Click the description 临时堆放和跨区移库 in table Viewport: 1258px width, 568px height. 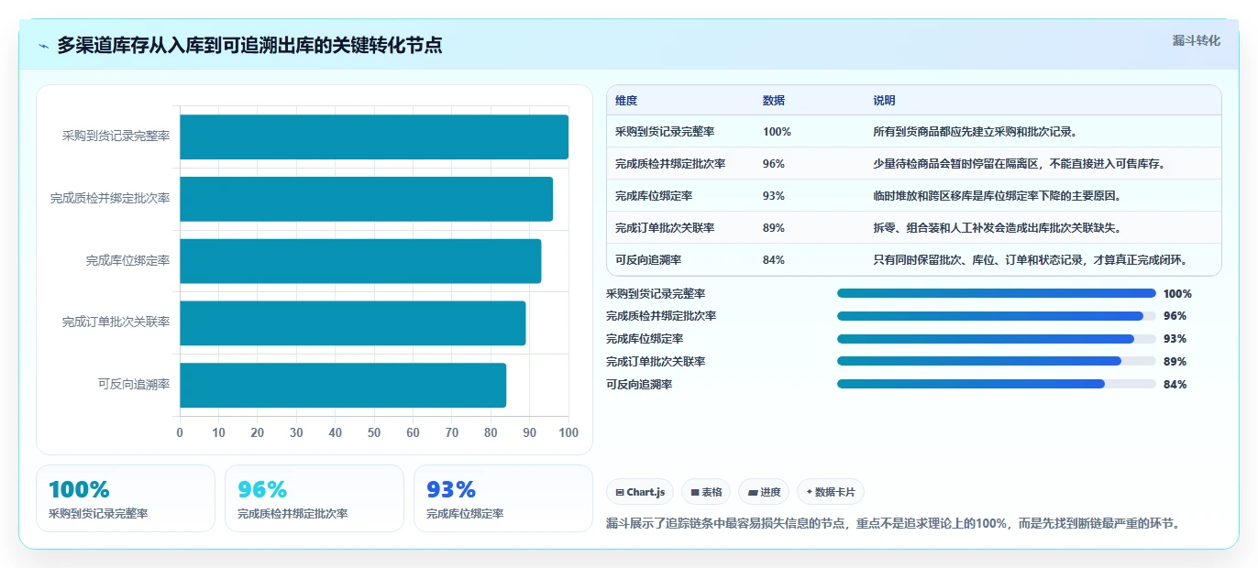(x=998, y=196)
